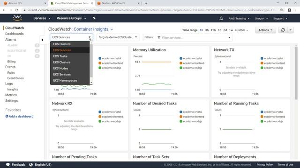300x168 pixels.
Task: Close the CloudWatch Management Console tab
Action: [92, 3]
